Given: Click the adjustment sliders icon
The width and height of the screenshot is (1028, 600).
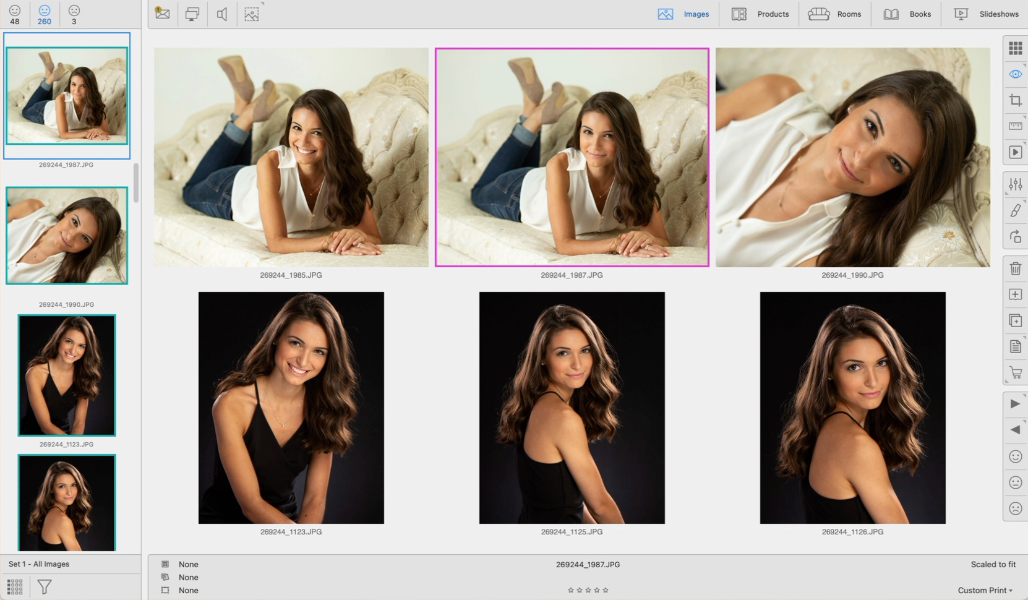Looking at the screenshot, I should click(x=1015, y=184).
